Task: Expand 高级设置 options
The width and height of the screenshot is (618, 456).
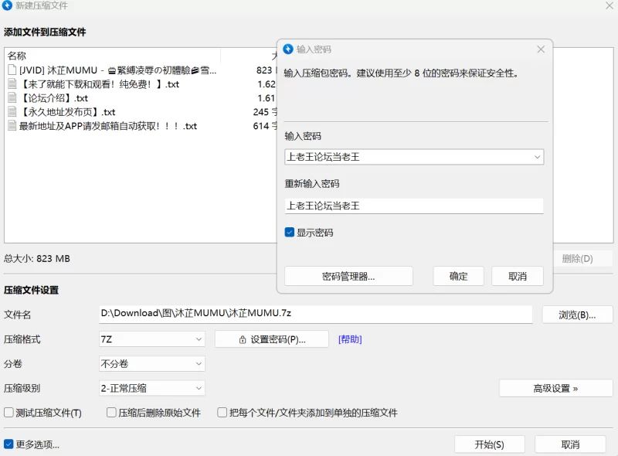Action: 555,388
